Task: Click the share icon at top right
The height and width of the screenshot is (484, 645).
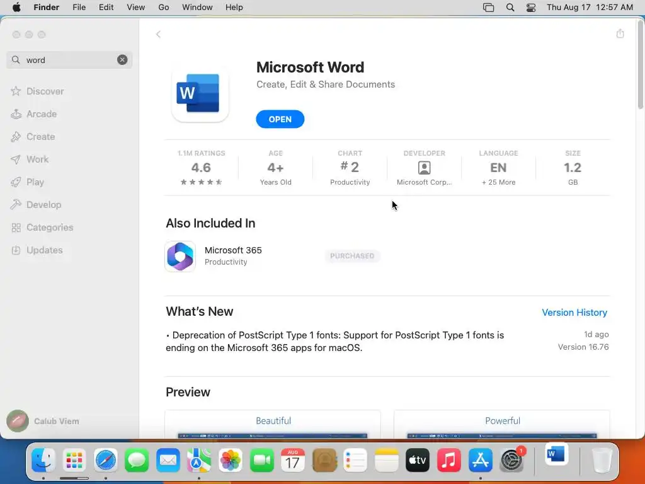Action: 620,33
